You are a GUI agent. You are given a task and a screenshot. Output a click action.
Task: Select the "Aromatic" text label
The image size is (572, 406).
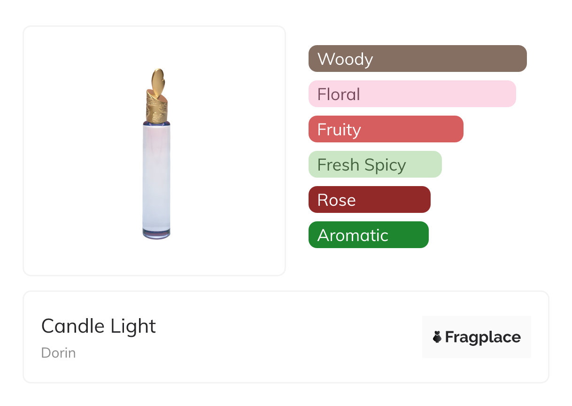point(353,235)
